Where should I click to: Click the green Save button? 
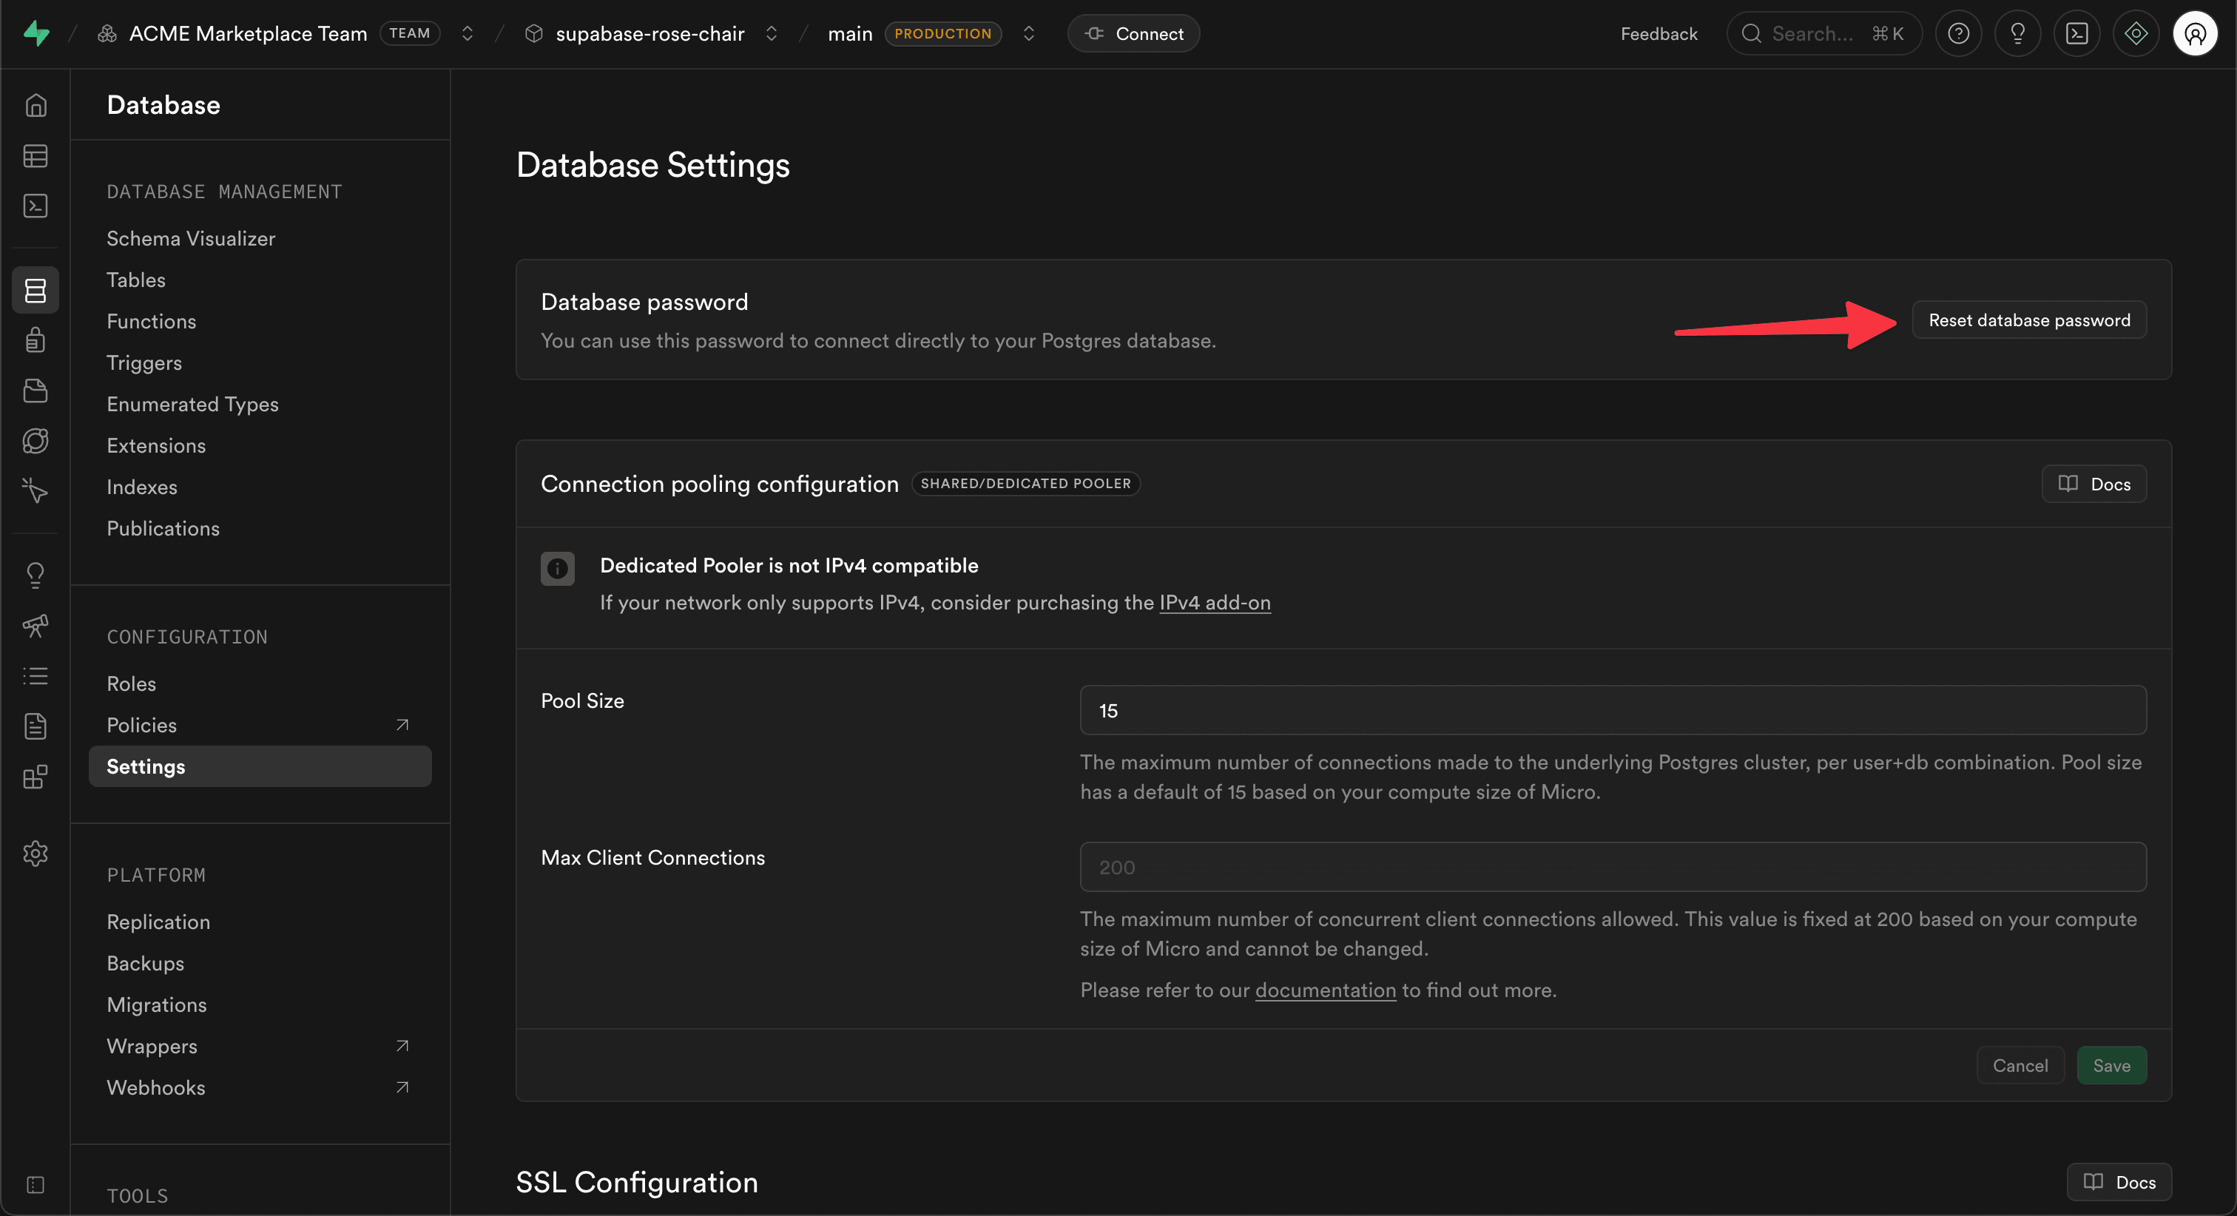click(2111, 1066)
